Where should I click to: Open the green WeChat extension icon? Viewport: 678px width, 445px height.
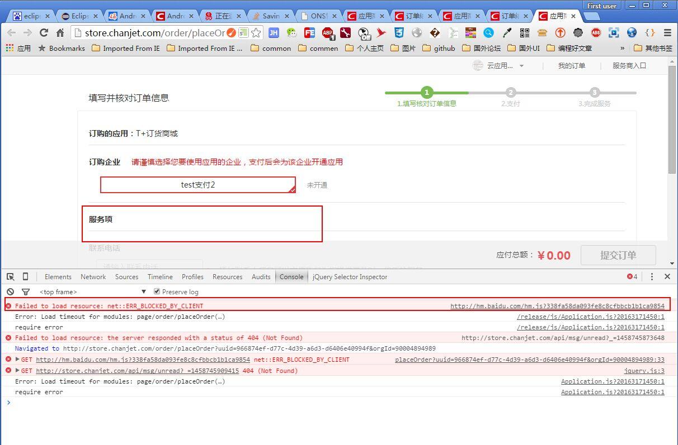pyautogui.click(x=291, y=32)
